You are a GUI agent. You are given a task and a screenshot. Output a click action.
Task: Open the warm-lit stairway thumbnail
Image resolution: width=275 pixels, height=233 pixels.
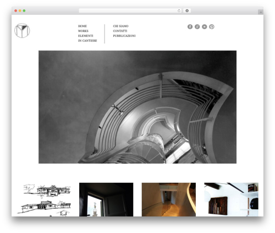pos(169,199)
